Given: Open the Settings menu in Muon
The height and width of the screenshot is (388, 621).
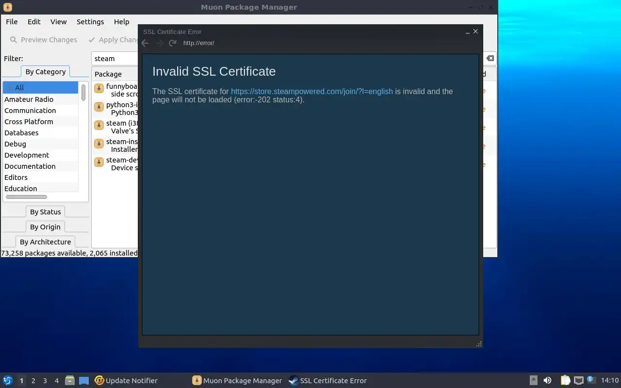Looking at the screenshot, I should coord(90,22).
